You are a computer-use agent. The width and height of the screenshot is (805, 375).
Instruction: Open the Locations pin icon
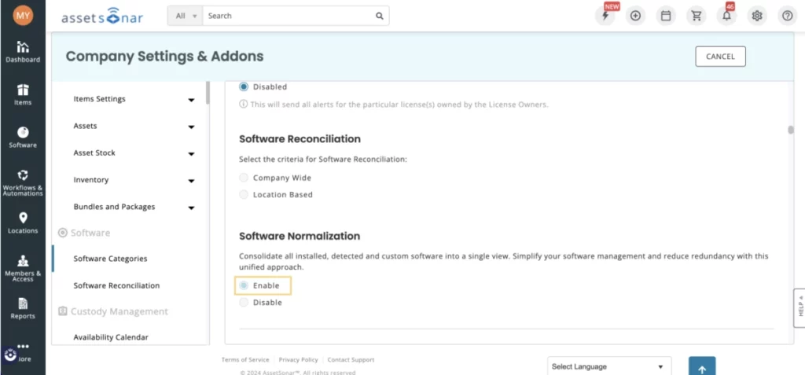pos(23,218)
